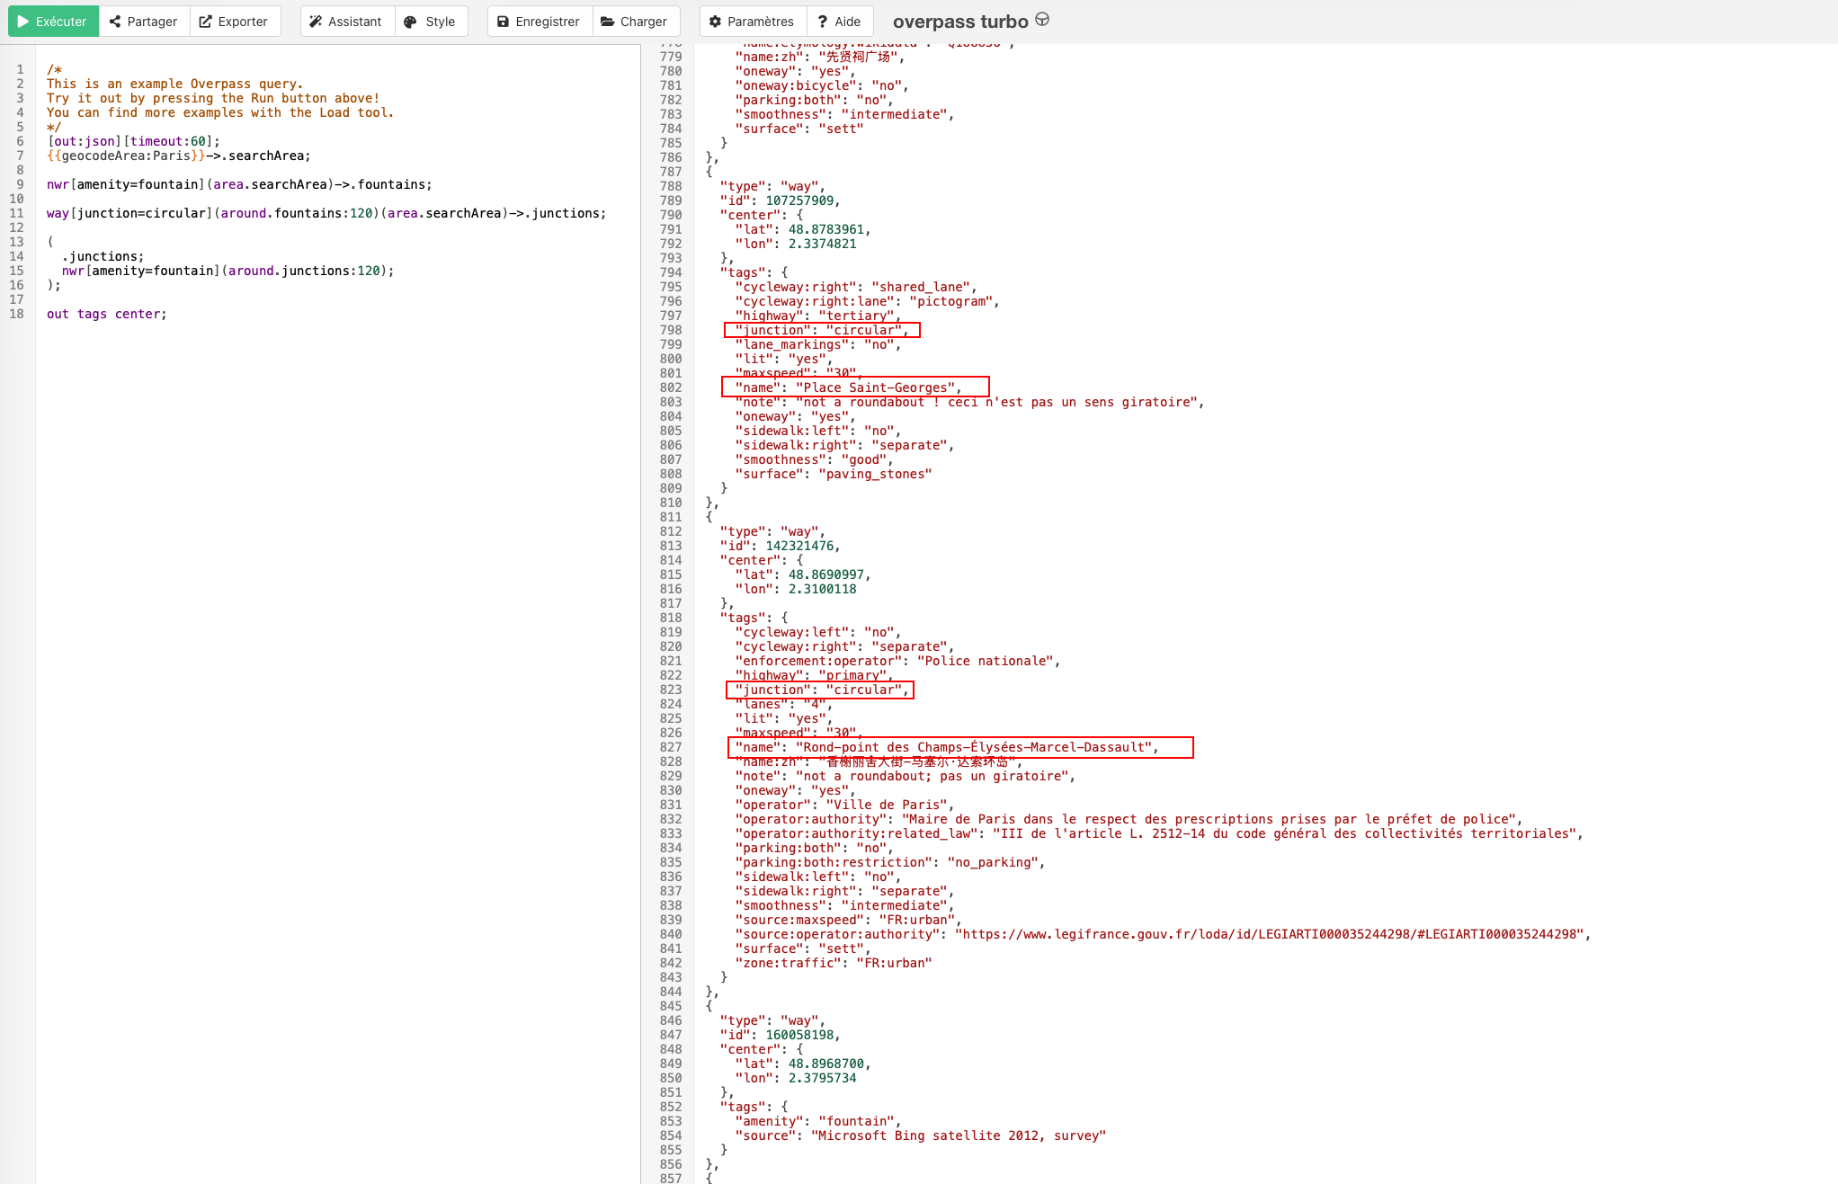Click the magic wand Assistant icon
The image size is (1838, 1184).
coord(316,22)
